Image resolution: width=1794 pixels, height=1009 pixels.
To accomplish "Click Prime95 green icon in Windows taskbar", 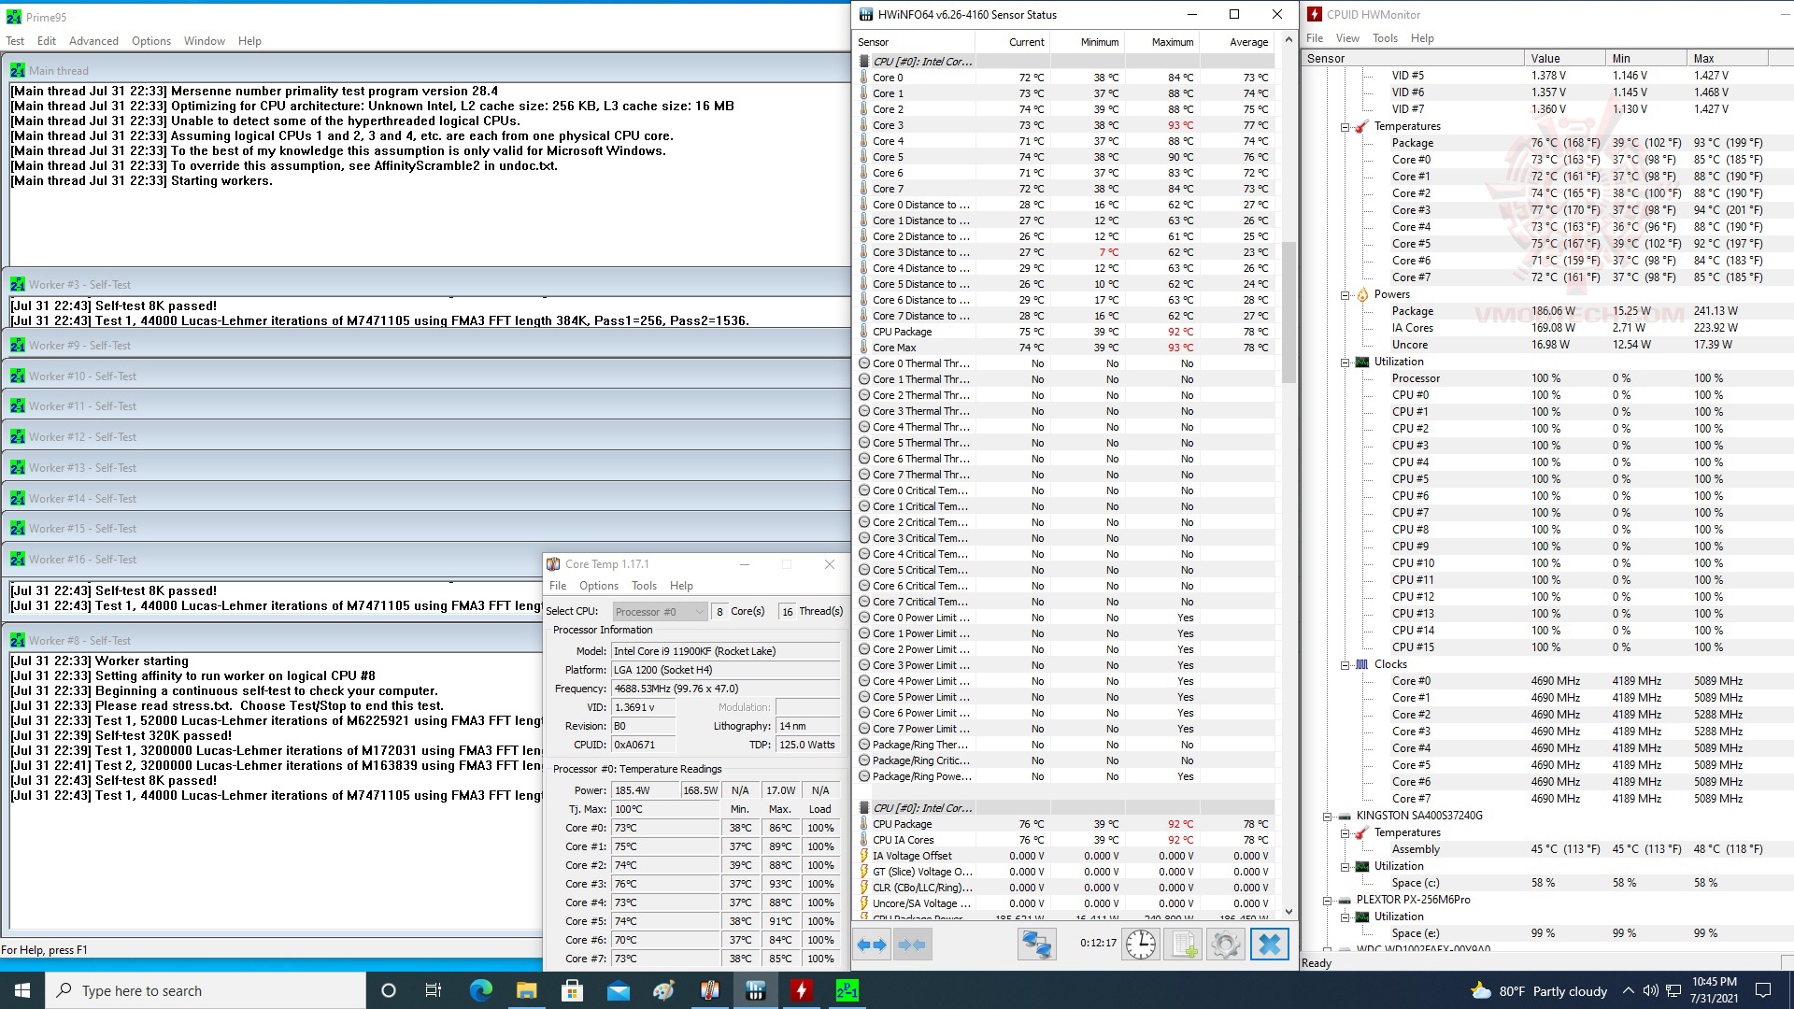I will tap(847, 990).
